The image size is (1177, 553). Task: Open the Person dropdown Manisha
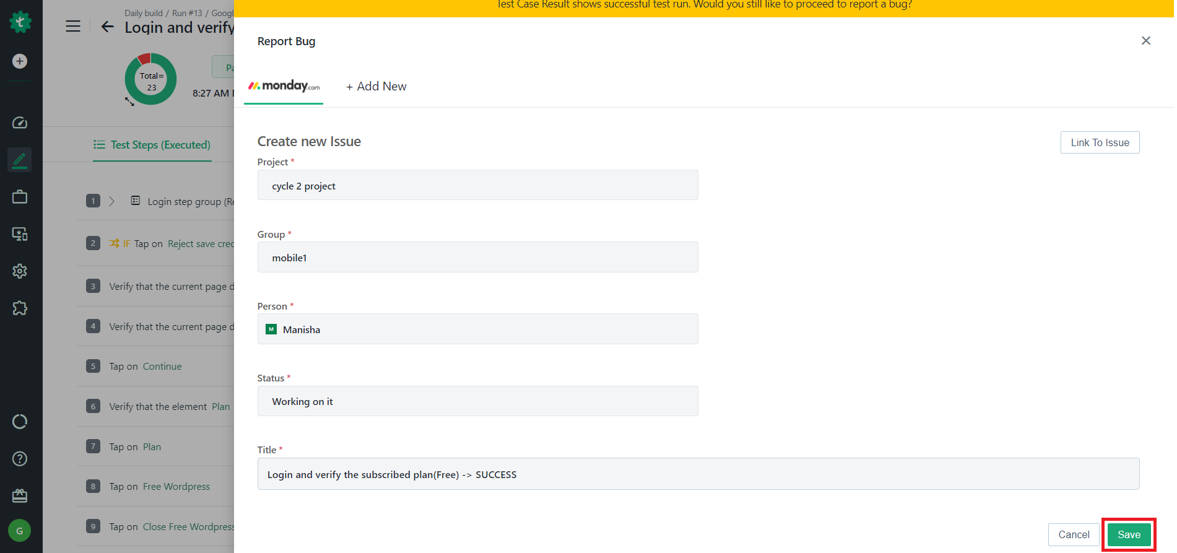pos(477,329)
